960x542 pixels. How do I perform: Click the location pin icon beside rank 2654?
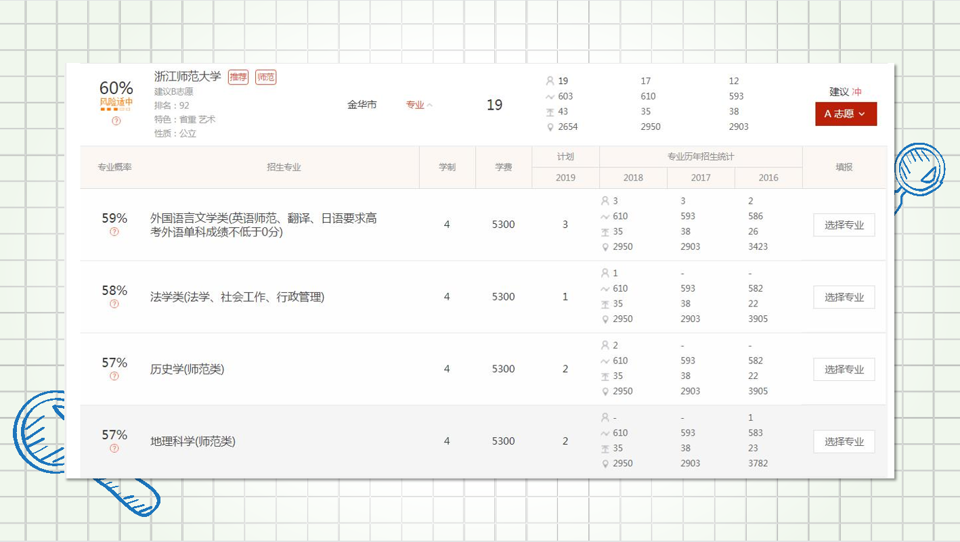coord(550,127)
